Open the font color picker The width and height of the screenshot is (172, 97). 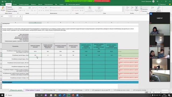(35, 11)
